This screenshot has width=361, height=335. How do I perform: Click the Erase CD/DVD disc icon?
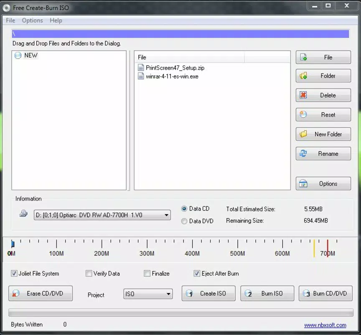point(15,294)
